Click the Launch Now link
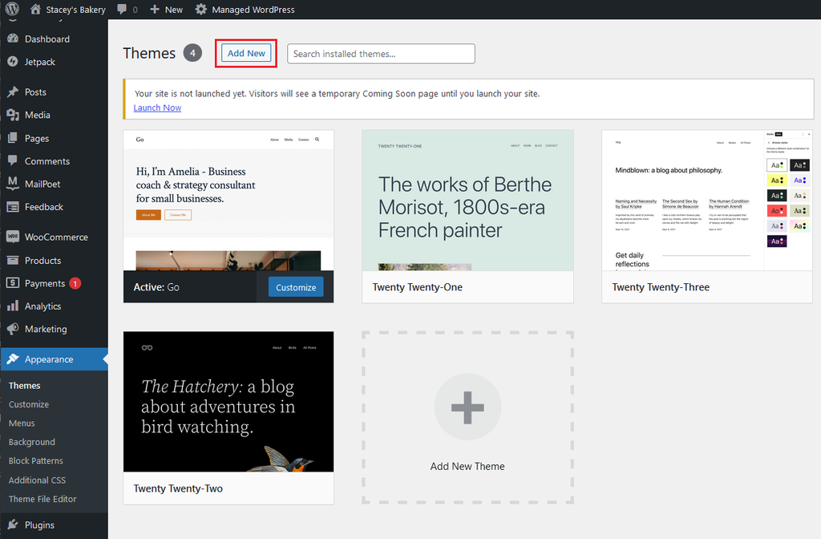This screenshot has height=539, width=821. 157,107
